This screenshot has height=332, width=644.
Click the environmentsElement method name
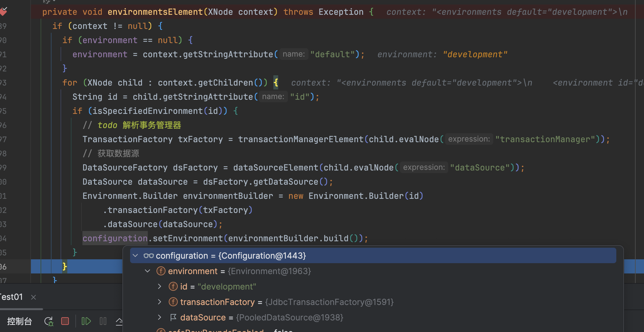point(155,12)
